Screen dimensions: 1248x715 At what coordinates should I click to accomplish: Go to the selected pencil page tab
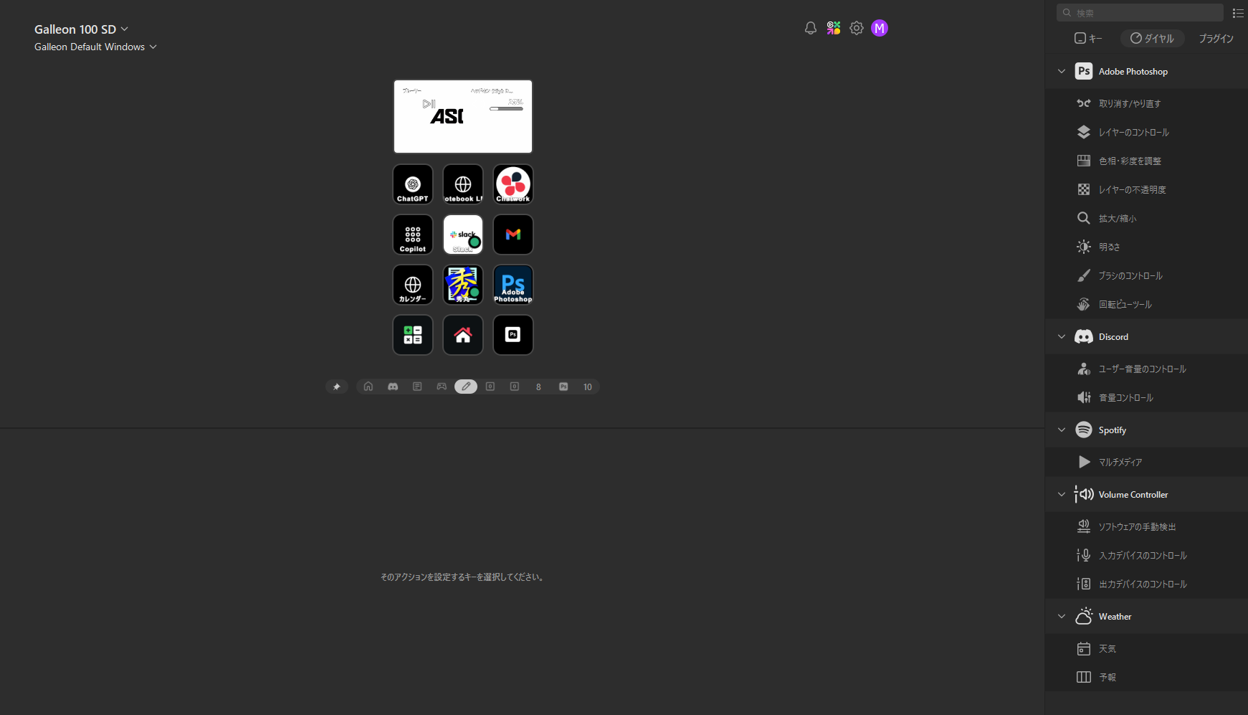tap(466, 387)
